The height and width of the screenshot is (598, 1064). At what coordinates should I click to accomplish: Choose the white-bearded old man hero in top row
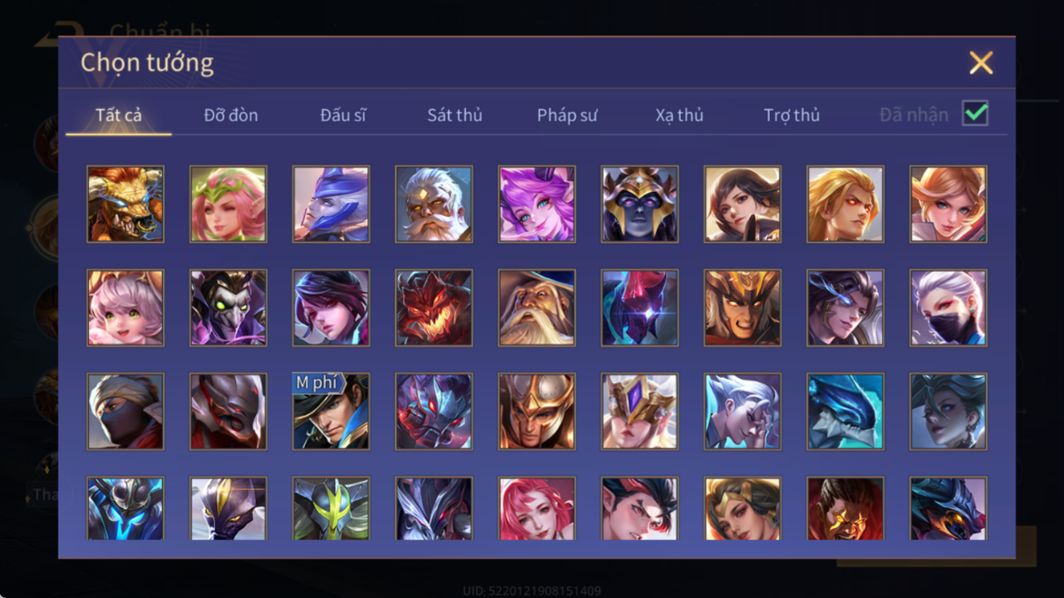point(434,204)
